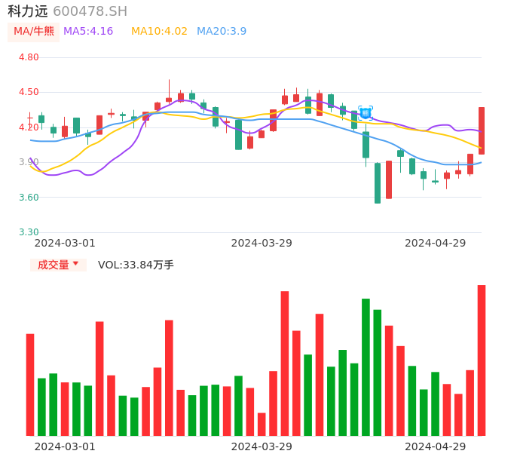517x457 pixels.
Task: Select the rightmost tallest red volume bar
Action: click(482, 360)
